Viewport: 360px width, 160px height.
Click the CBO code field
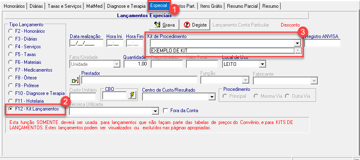coord(115,95)
